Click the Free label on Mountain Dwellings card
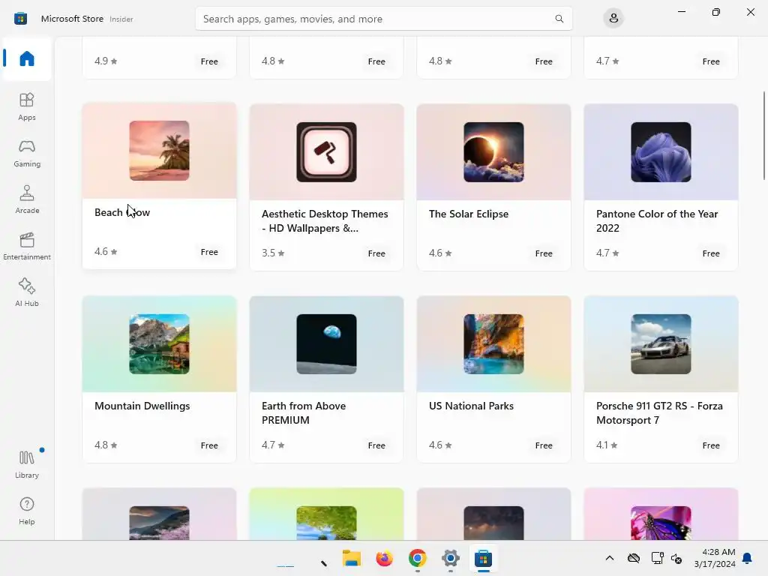Viewport: 768px width, 576px height. (209, 445)
